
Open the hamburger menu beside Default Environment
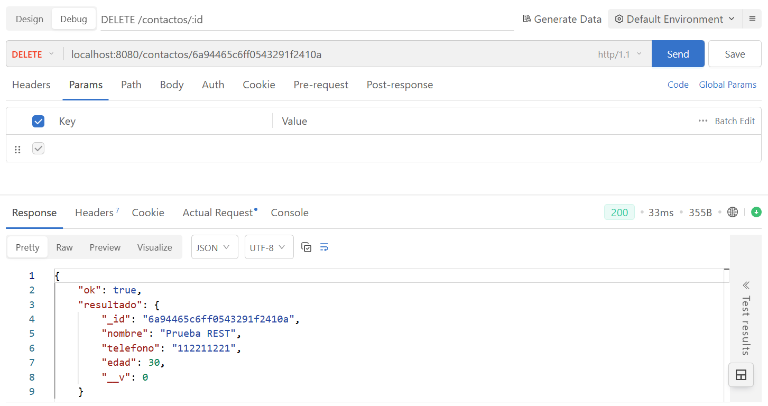click(752, 19)
